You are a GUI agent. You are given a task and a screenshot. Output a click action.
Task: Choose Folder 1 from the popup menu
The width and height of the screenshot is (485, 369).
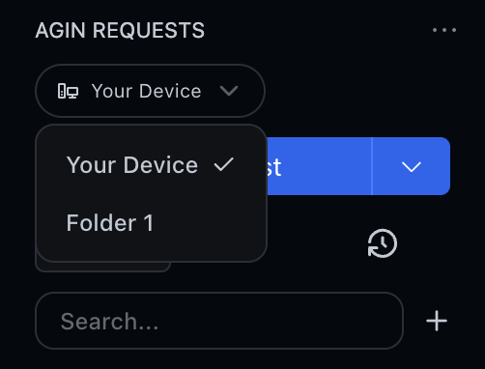(x=110, y=223)
